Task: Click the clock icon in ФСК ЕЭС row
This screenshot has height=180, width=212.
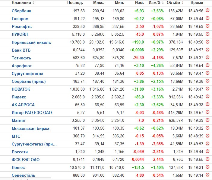Action: [207, 159]
